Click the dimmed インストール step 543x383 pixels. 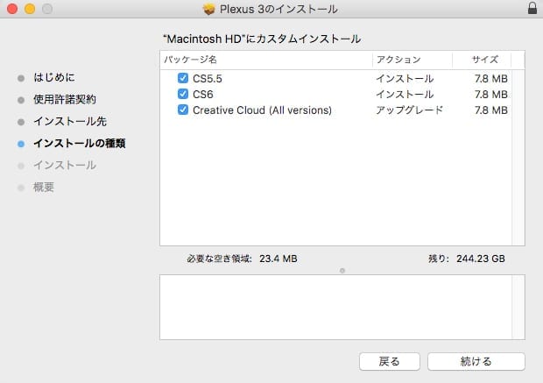pyautogui.click(x=65, y=165)
